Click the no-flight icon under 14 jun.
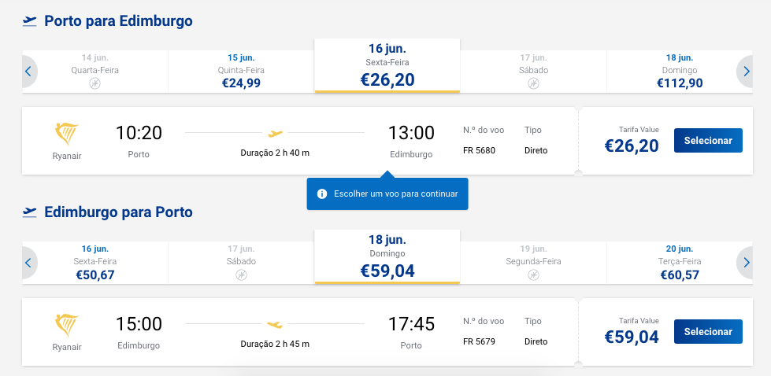Screen dimensions: 771x376 95,84
